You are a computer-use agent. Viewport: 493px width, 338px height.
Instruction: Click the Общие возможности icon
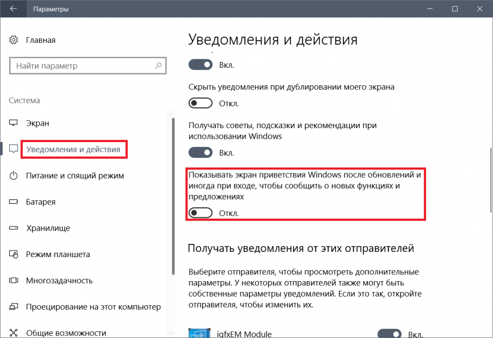(13, 333)
